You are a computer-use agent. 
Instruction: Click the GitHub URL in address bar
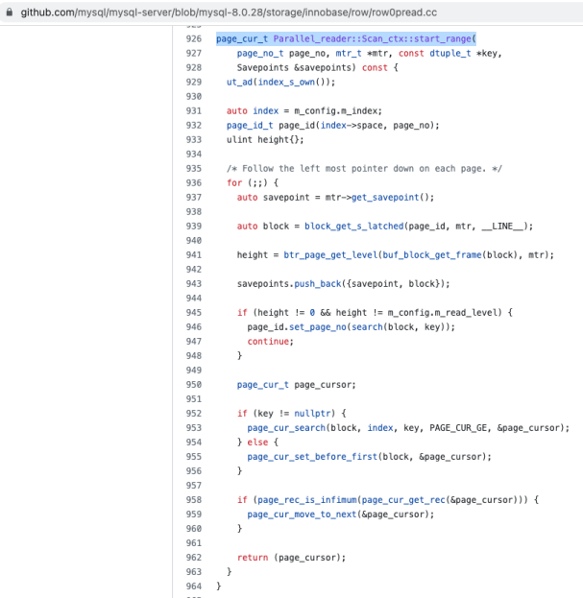click(x=229, y=12)
